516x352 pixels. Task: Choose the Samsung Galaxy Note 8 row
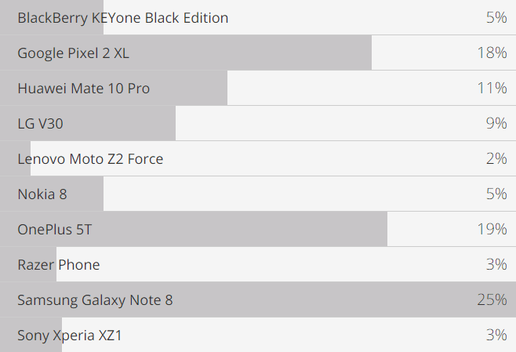click(x=95, y=299)
